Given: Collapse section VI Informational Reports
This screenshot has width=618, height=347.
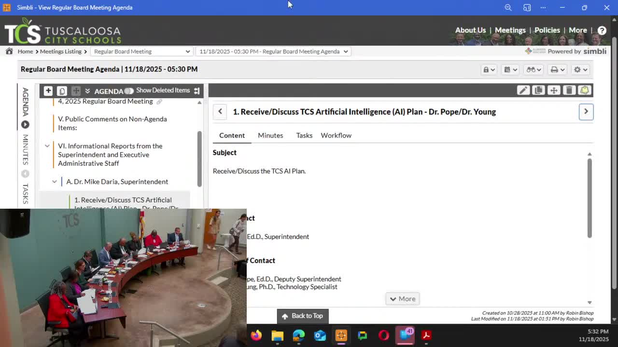Looking at the screenshot, I should coord(47,146).
